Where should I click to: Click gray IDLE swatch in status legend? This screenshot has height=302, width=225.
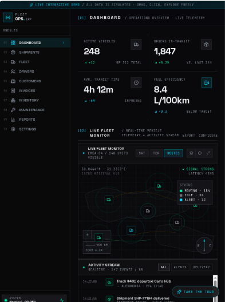pos(181,195)
